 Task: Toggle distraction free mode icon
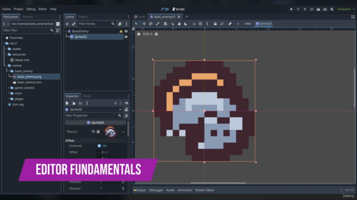pyautogui.click(x=353, y=17)
